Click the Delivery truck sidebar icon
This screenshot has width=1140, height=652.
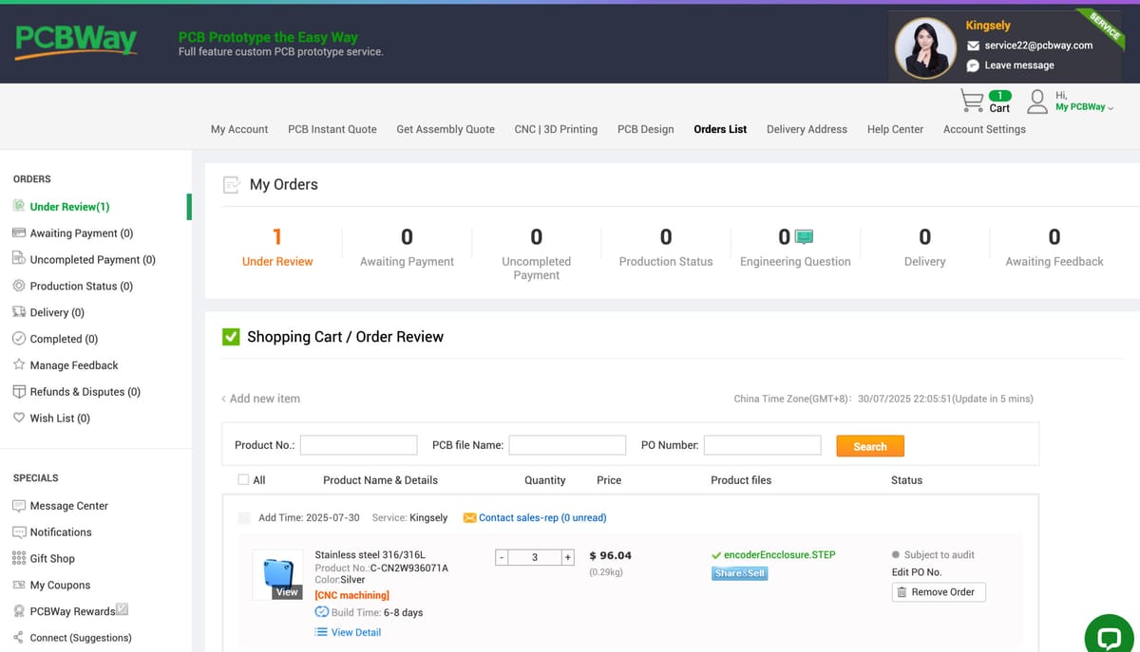pyautogui.click(x=19, y=312)
